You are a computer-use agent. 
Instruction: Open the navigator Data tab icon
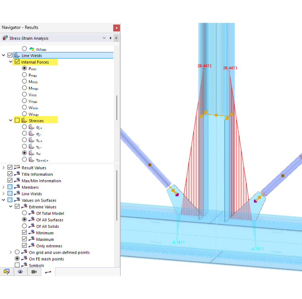point(6,272)
